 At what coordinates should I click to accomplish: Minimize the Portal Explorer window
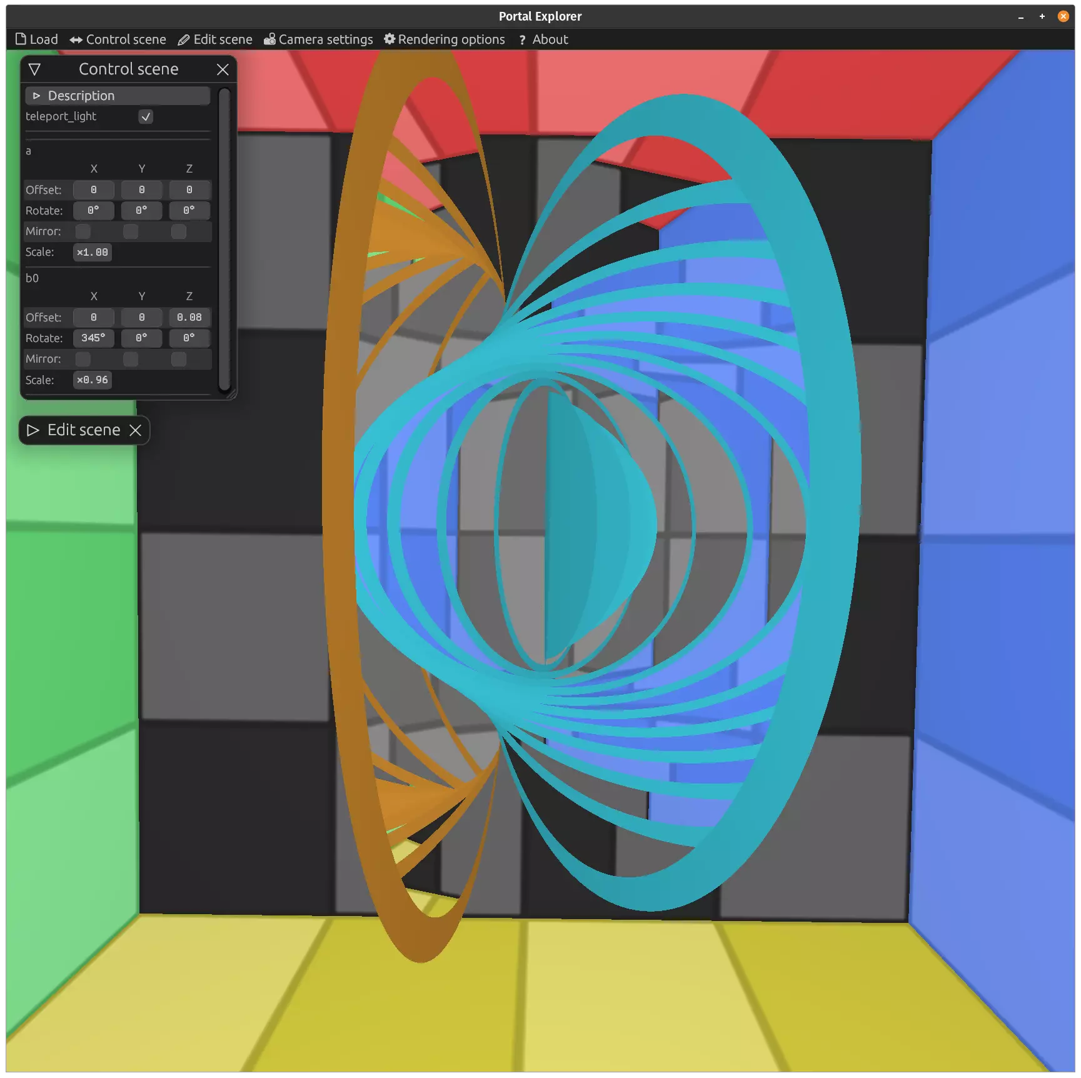(x=1021, y=17)
